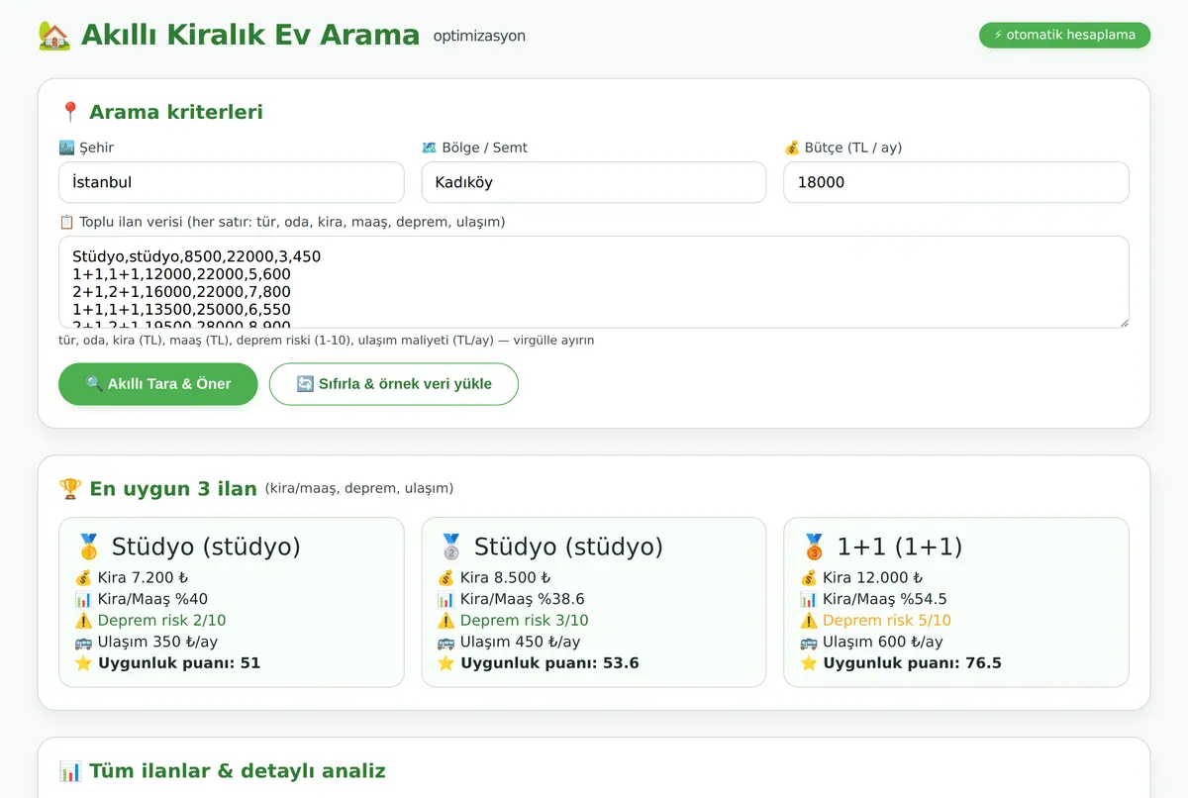This screenshot has width=1188, height=798.
Task: Click the gold medal icon on first Stüdyo card
Action: 89,547
